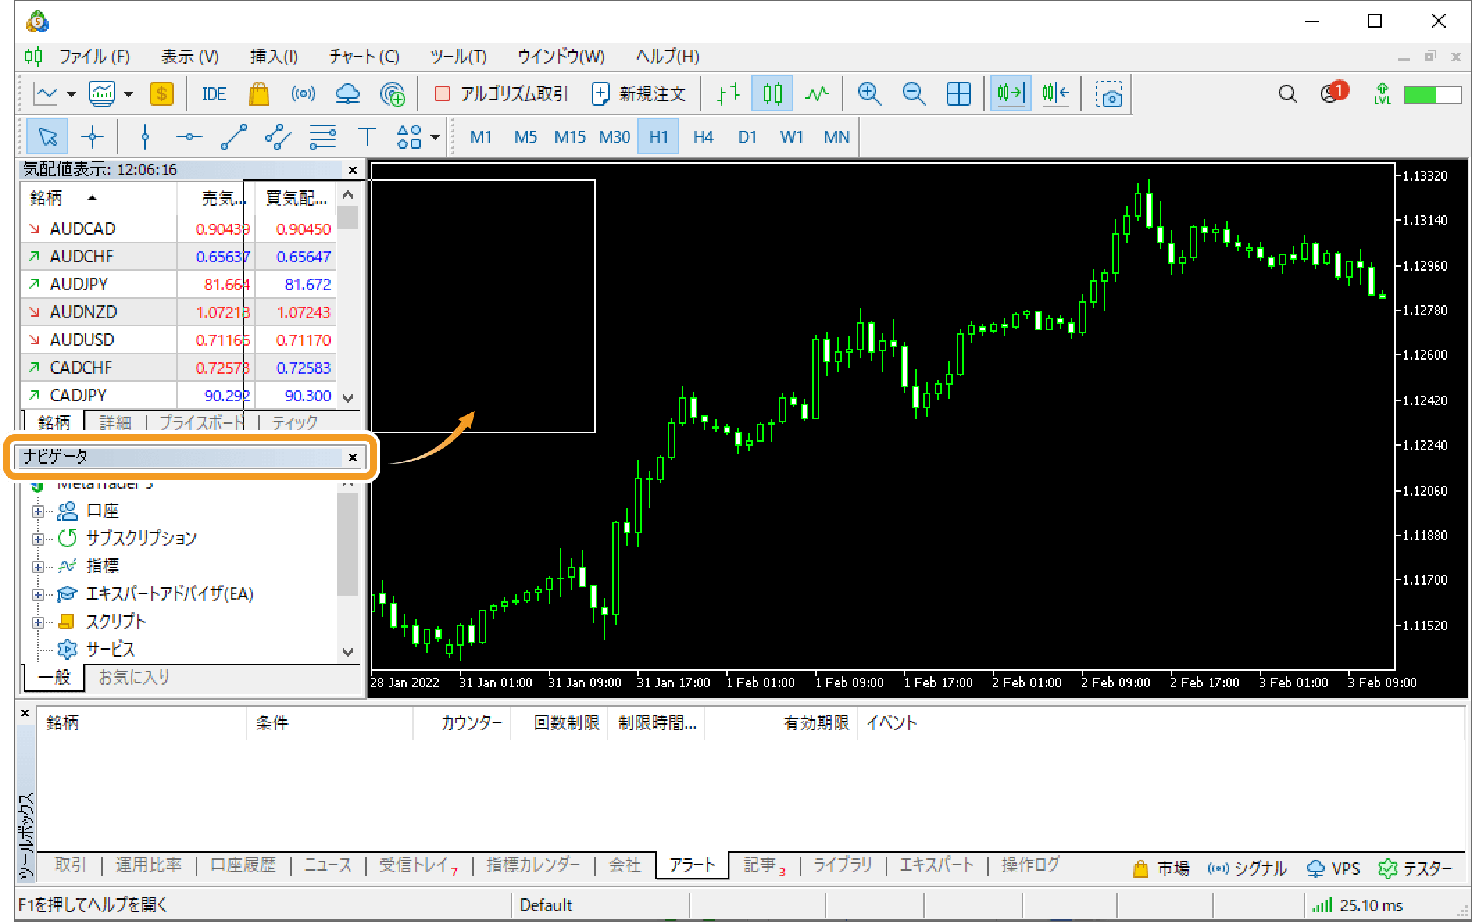Open the shapes objects dropdown arrow
The width and height of the screenshot is (1472, 922).
(x=435, y=137)
